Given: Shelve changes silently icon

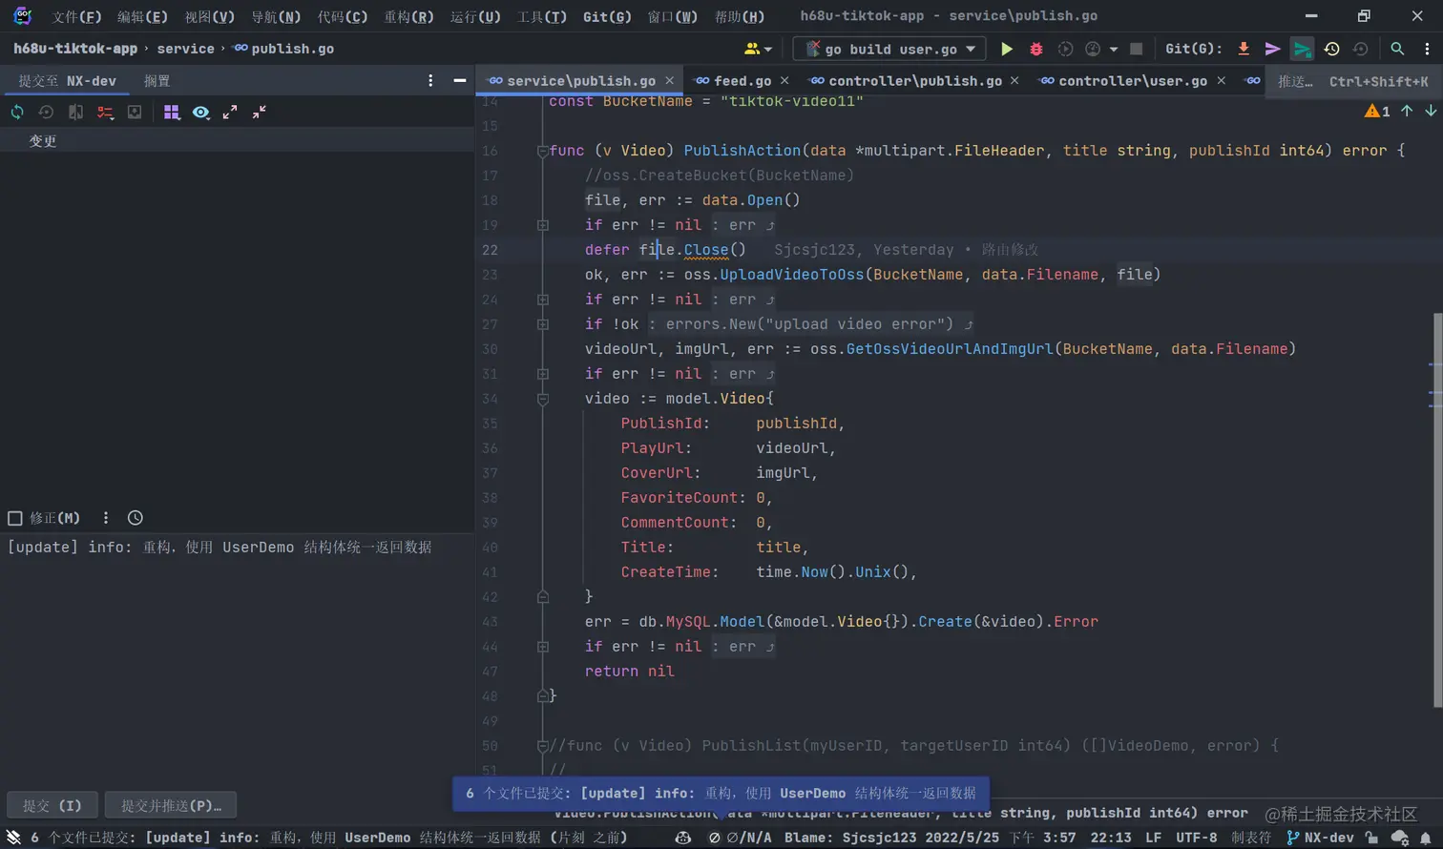Looking at the screenshot, I should [x=135, y=113].
